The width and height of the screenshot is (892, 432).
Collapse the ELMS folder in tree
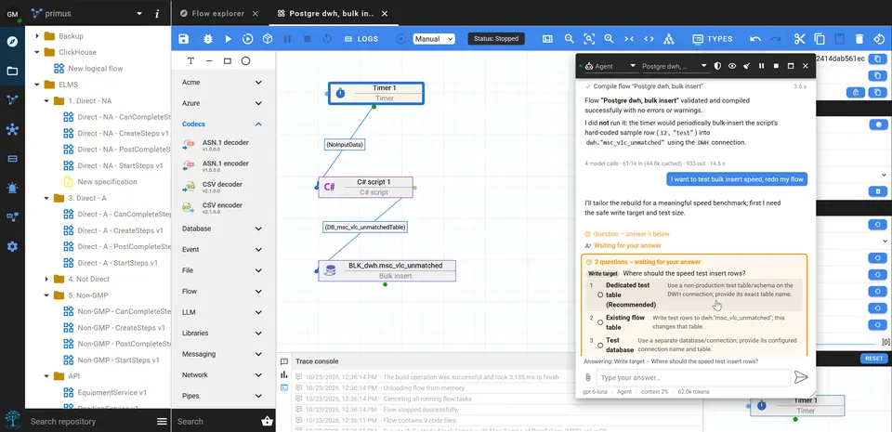[x=37, y=85]
